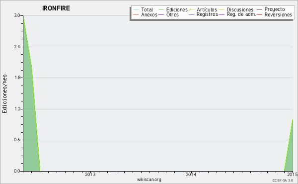Click the 1.2 Y-axis value
Viewport: 298px width, 184px height.
[17, 109]
